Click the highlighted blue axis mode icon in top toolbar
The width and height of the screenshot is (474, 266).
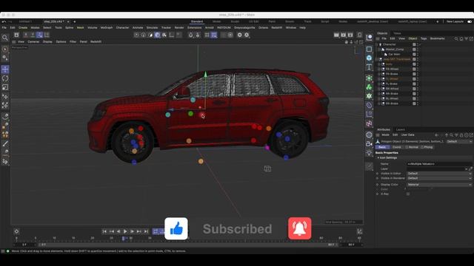39,35
